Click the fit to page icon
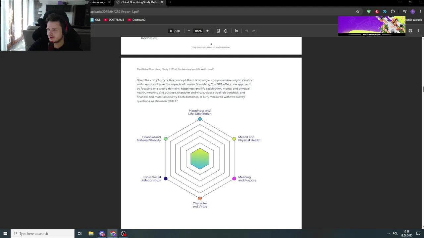The image size is (424, 238). point(218,31)
